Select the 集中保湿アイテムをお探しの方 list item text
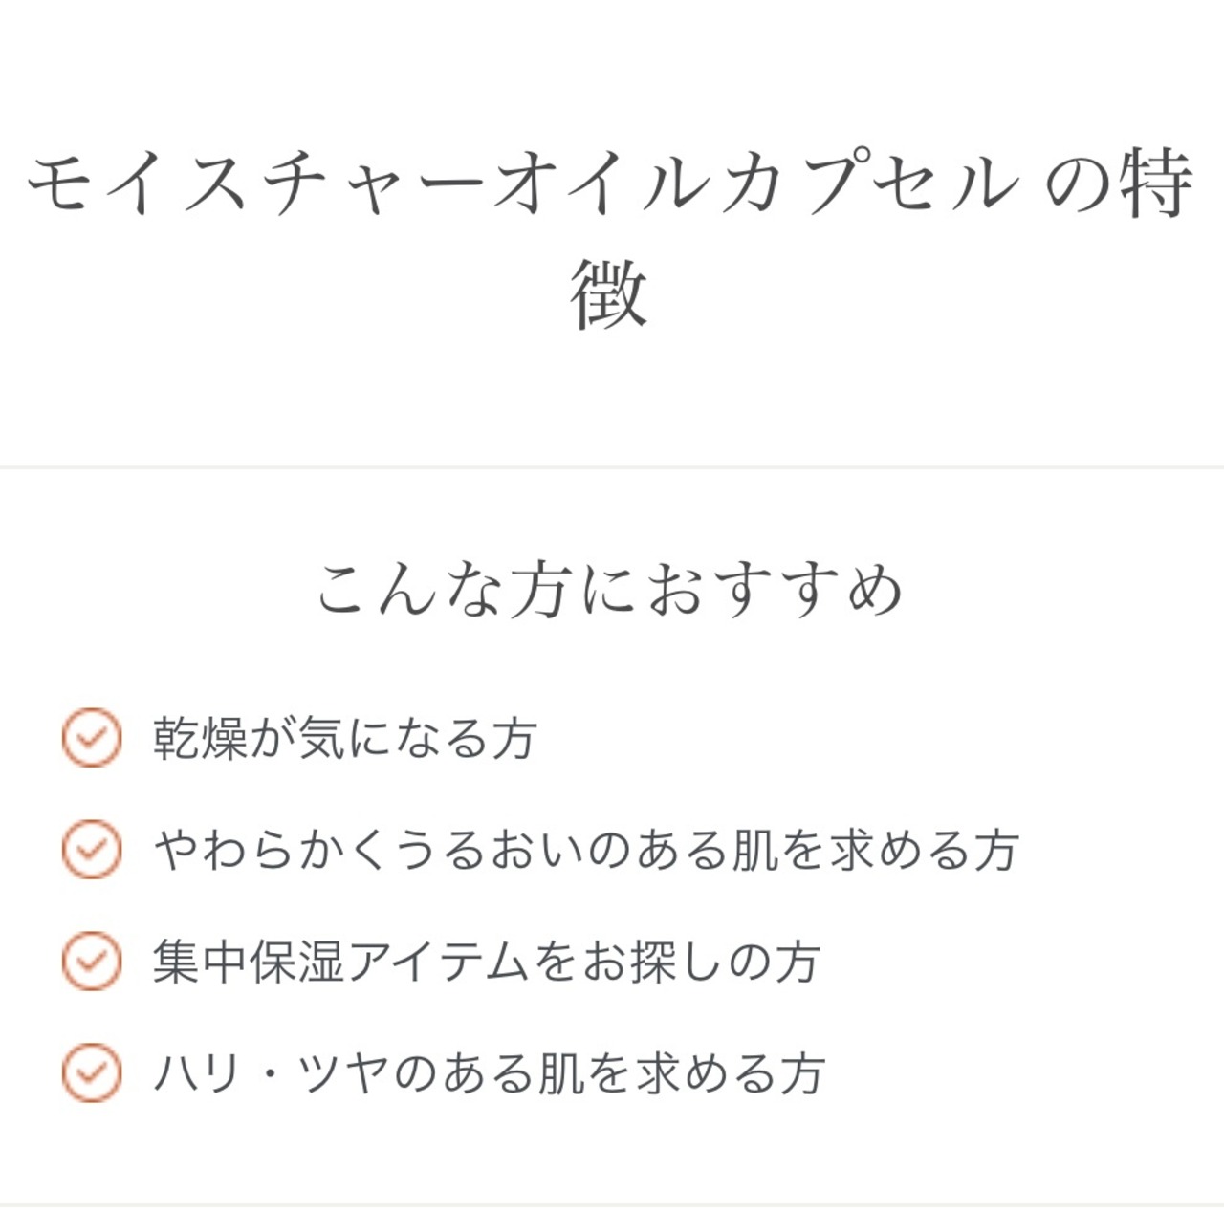The height and width of the screenshot is (1212, 1224). point(487,962)
